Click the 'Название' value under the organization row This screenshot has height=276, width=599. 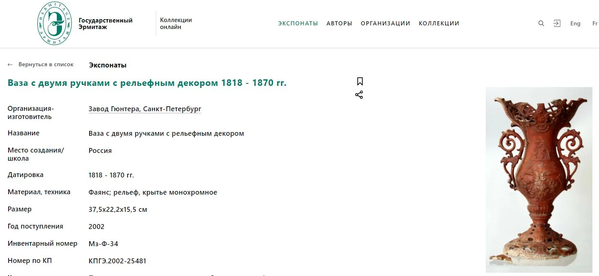tap(166, 133)
